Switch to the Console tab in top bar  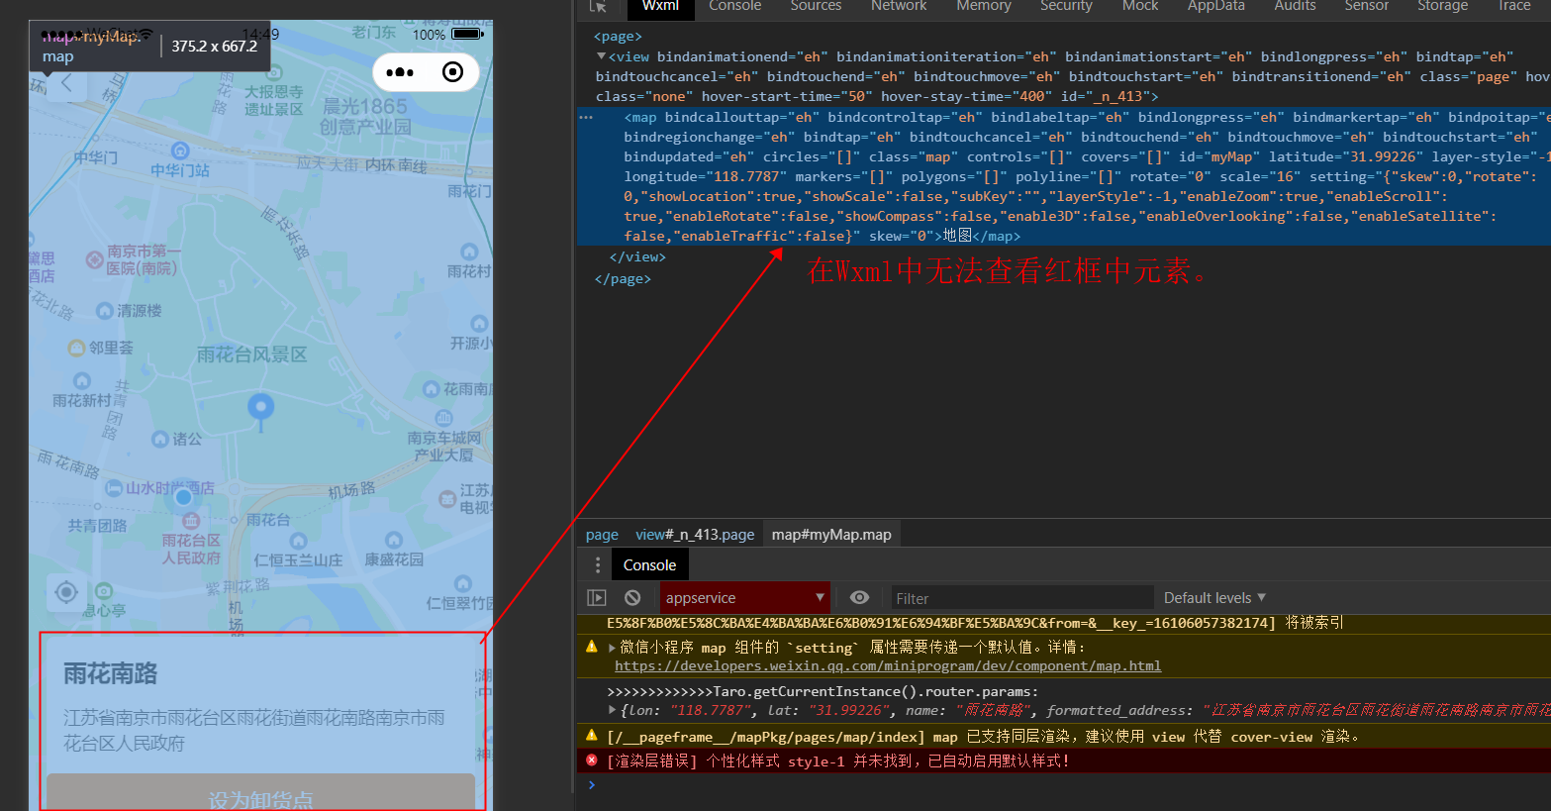click(x=734, y=6)
